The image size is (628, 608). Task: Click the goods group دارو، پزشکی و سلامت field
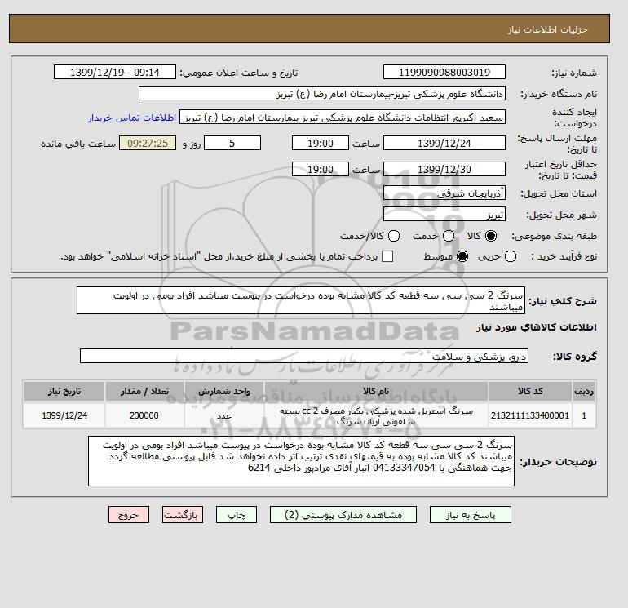(304, 356)
